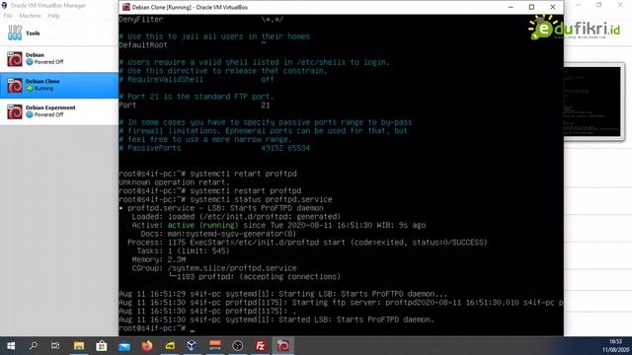Select the Tools entry in VirtualBox sidebar
Screen dimensions: 632x355
[x=59, y=33]
